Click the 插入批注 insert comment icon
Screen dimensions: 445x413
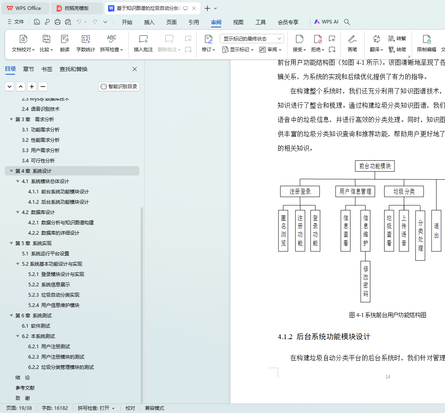coord(143,39)
